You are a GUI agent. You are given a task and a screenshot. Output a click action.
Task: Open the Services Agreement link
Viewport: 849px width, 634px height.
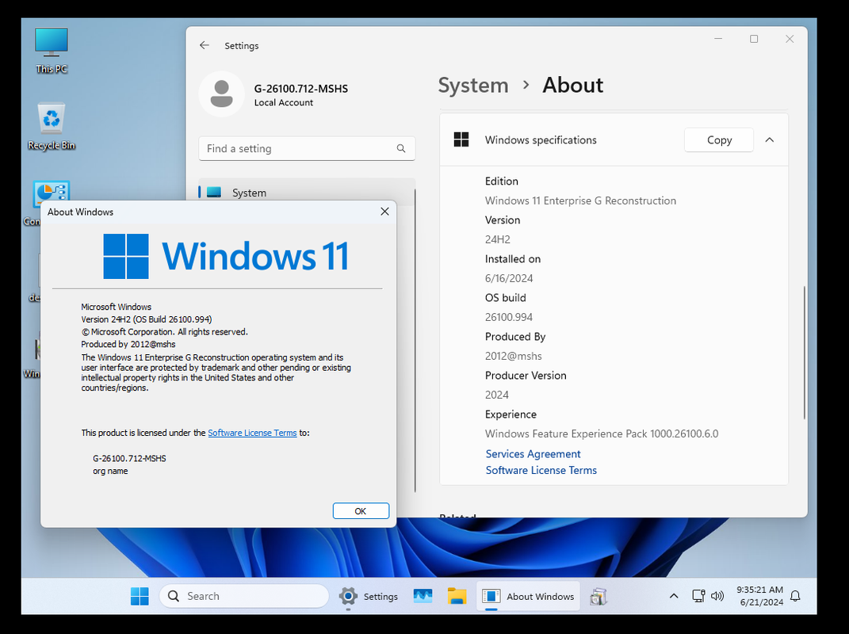click(x=533, y=454)
